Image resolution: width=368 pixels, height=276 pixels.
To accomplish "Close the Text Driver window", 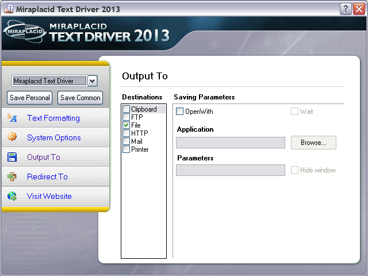I will click(x=359, y=9).
